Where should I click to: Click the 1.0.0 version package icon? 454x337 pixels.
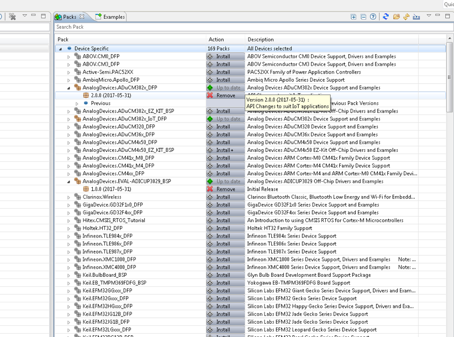(x=86, y=189)
